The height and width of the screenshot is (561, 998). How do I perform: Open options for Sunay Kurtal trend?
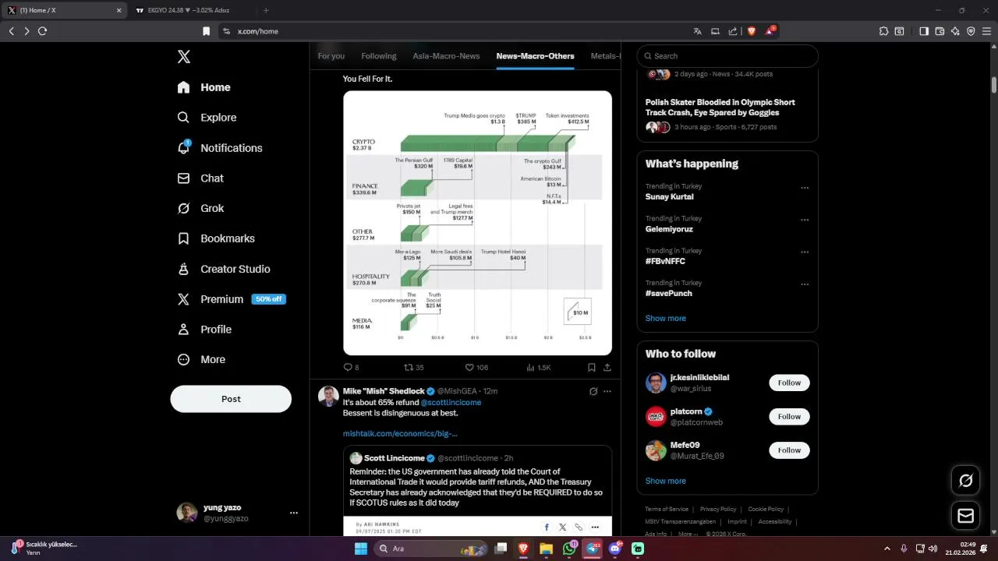pyautogui.click(x=805, y=188)
